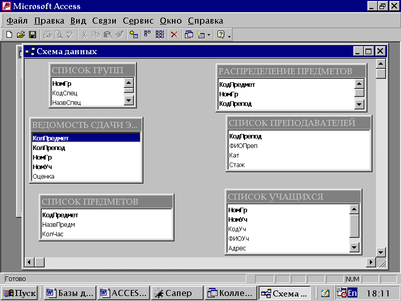Click the Show Direct Relationships icon
The height and width of the screenshot is (301, 401).
(147, 35)
